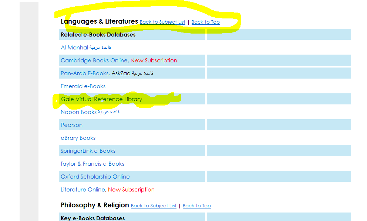Image resolution: width=367 pixels, height=221 pixels.
Task: Click the Pan-Arab E-Books link
Action: (84, 73)
